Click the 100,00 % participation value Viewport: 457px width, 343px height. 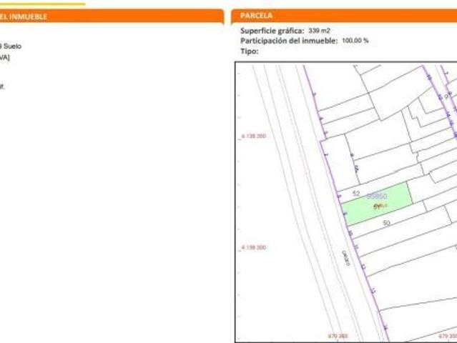point(355,41)
